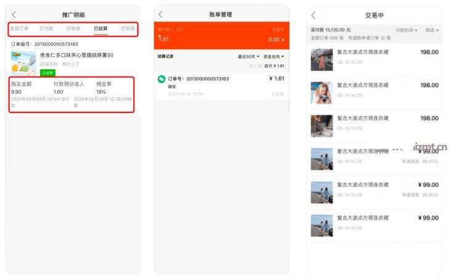Open the 最近30天 date range dropdown
451x280 pixels.
point(249,57)
